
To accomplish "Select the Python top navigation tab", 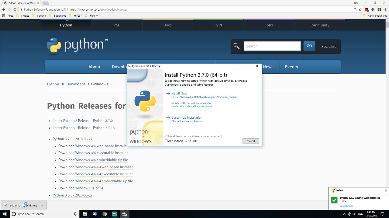I will 66,25.
